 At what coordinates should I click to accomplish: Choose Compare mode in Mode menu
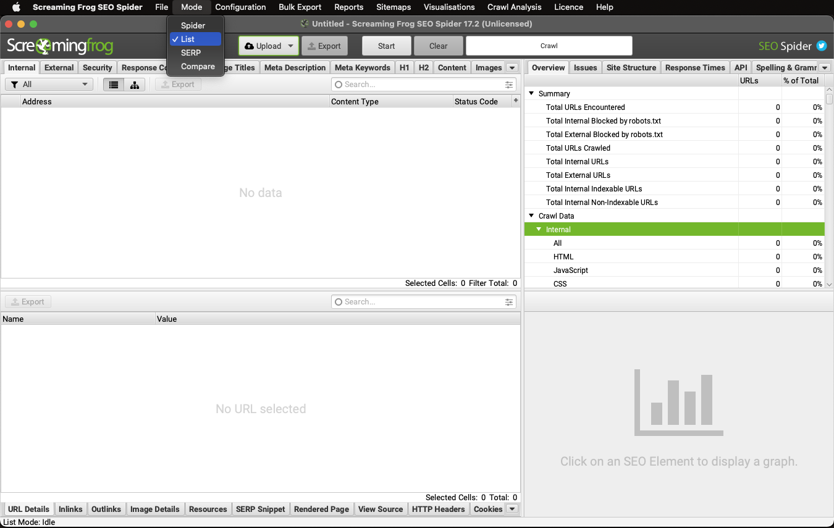(x=195, y=66)
